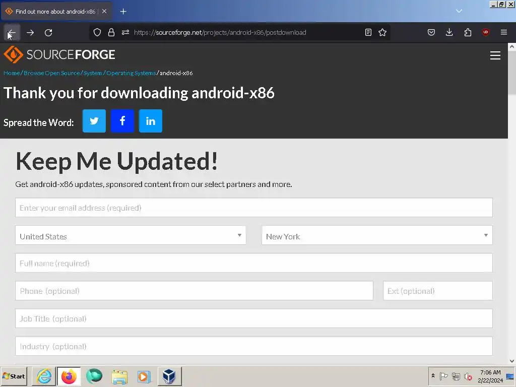Focus the email address field
Image resolution: width=516 pixels, height=387 pixels.
[254, 208]
